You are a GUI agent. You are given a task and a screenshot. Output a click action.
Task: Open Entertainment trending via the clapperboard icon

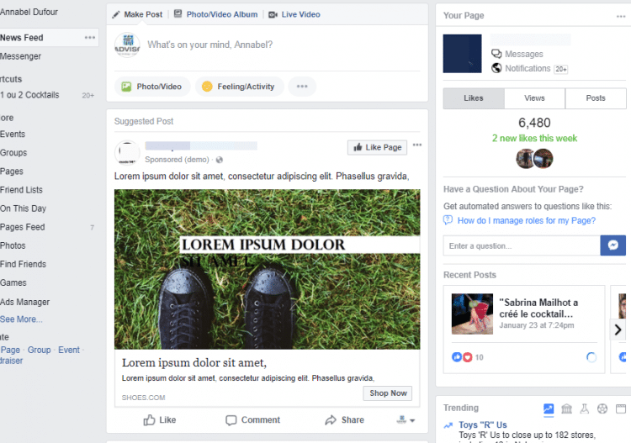[x=619, y=409]
